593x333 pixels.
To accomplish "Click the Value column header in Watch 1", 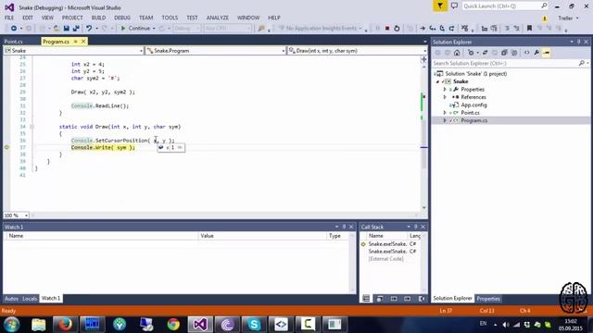I will pyautogui.click(x=262, y=236).
